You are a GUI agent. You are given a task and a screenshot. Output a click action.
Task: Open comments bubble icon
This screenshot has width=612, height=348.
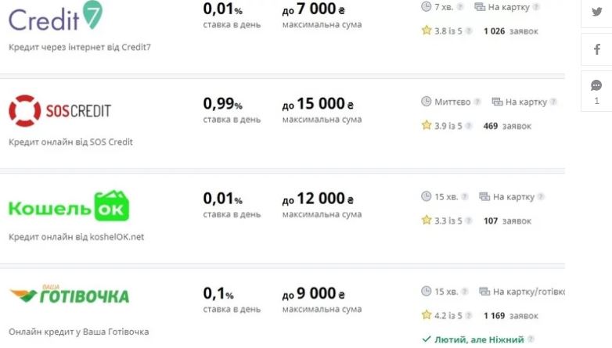[596, 85]
